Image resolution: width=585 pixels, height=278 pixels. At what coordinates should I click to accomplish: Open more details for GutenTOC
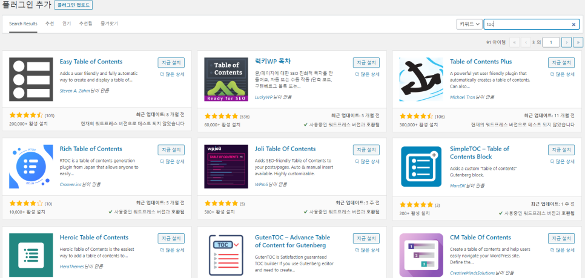point(367,250)
